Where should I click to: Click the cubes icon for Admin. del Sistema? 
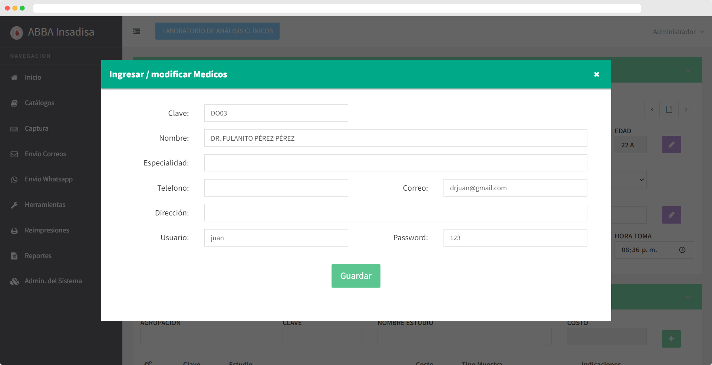(14, 281)
